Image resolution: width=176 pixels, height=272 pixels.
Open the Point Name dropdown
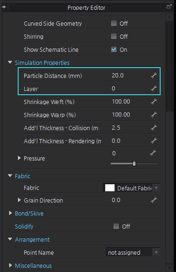133,252
